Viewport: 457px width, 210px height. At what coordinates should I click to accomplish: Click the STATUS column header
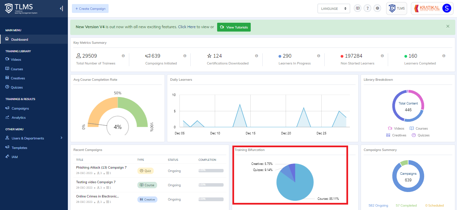tap(173, 160)
